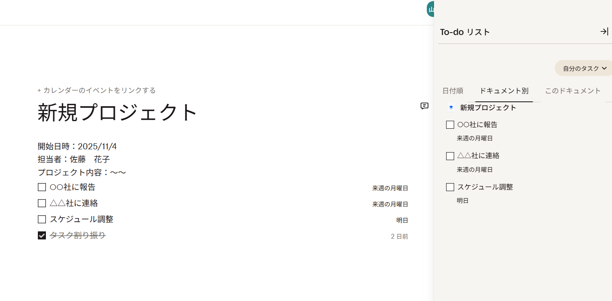Click the Dropbox Paper document icon beside 新規プロジェクト

click(451, 107)
